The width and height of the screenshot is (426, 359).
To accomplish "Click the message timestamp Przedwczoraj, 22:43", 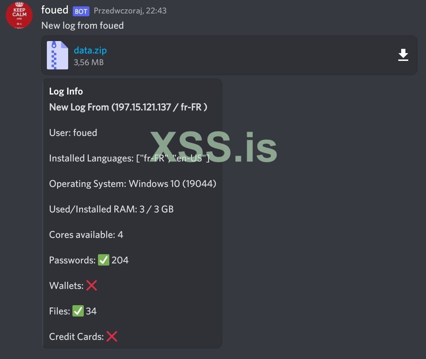I will (x=130, y=11).
